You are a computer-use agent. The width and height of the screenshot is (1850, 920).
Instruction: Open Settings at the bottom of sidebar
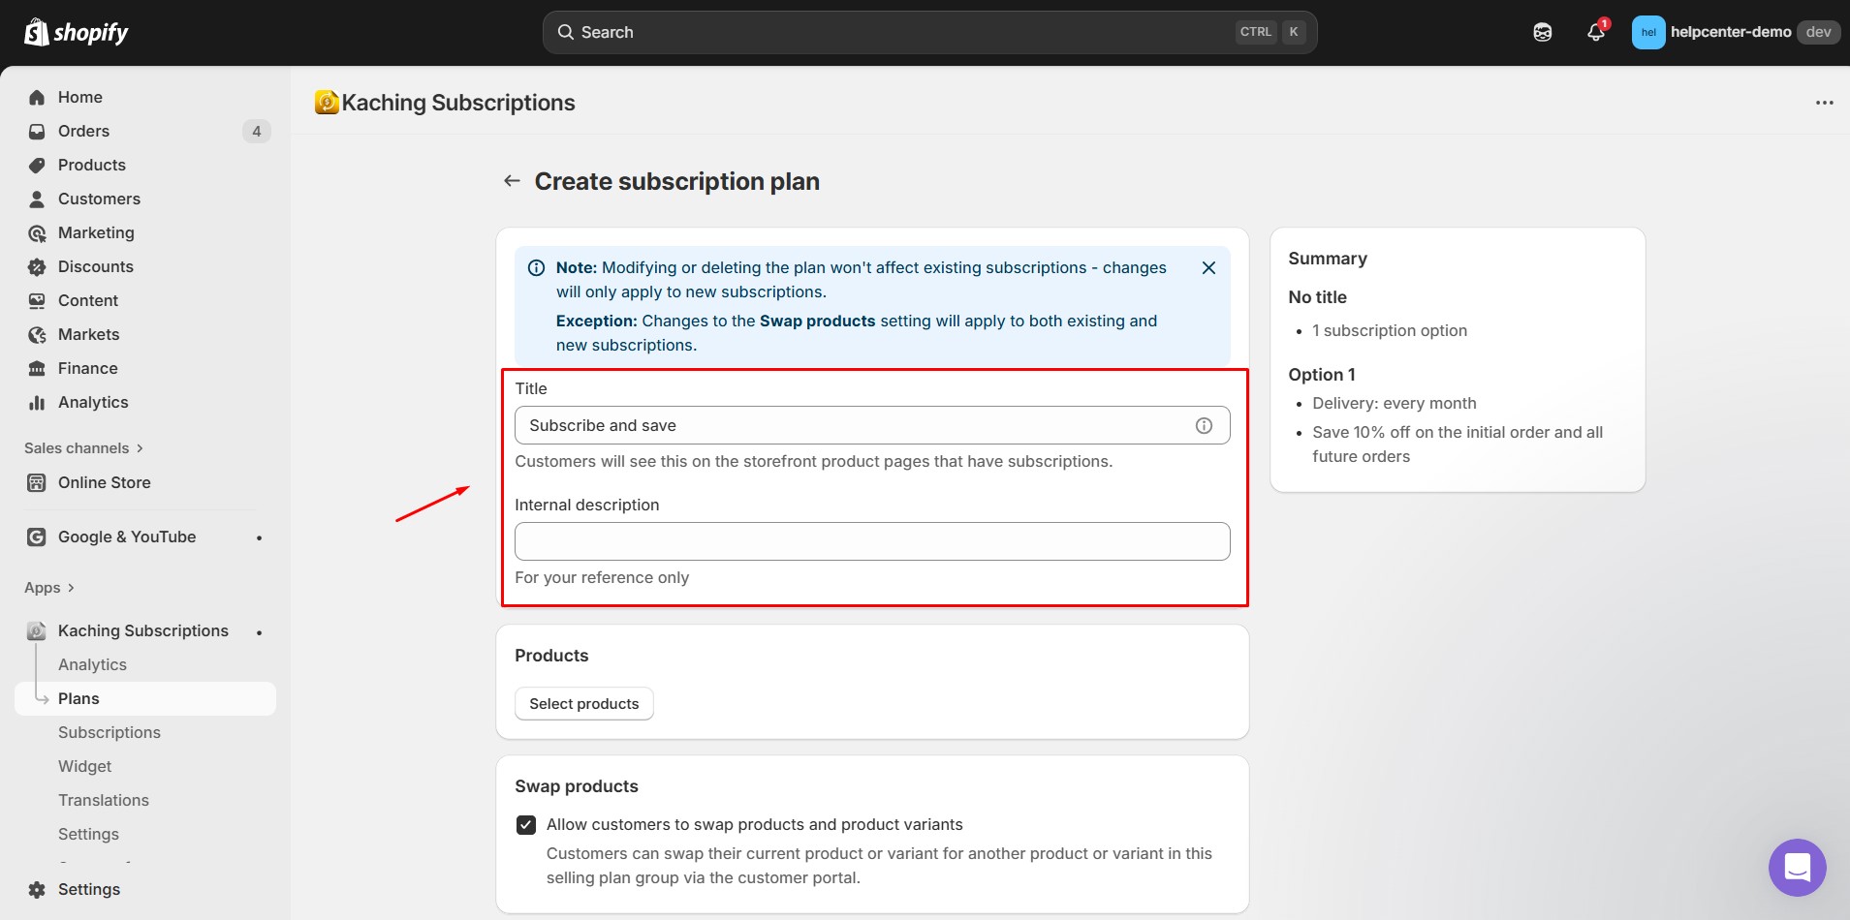(89, 889)
